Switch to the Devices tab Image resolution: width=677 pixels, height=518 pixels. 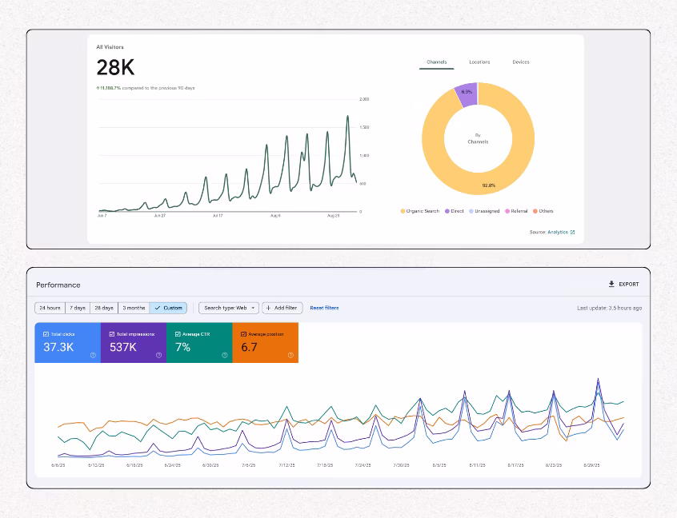click(x=520, y=62)
